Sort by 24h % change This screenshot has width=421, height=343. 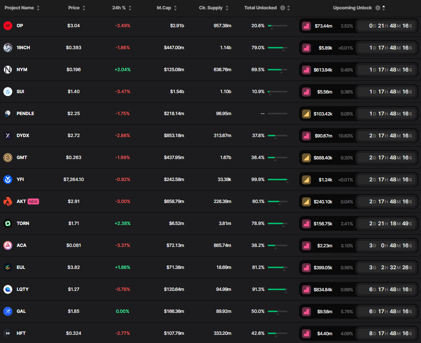[130, 8]
